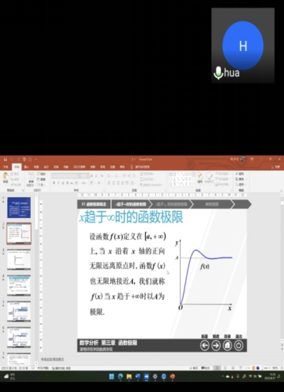The height and width of the screenshot is (392, 284).
Task: Open the font name dropdown box
Action: (66, 176)
